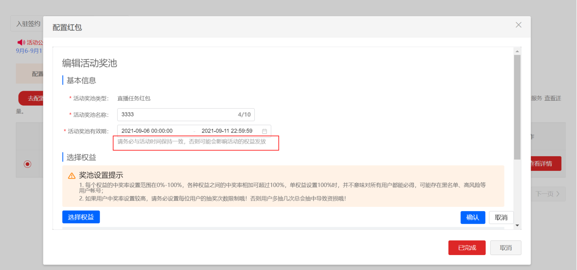577x270 pixels.
Task: Go to next page with 下一页
Action: pos(547,194)
